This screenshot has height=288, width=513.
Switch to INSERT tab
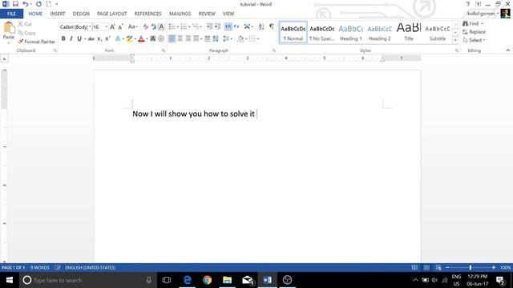coord(58,14)
